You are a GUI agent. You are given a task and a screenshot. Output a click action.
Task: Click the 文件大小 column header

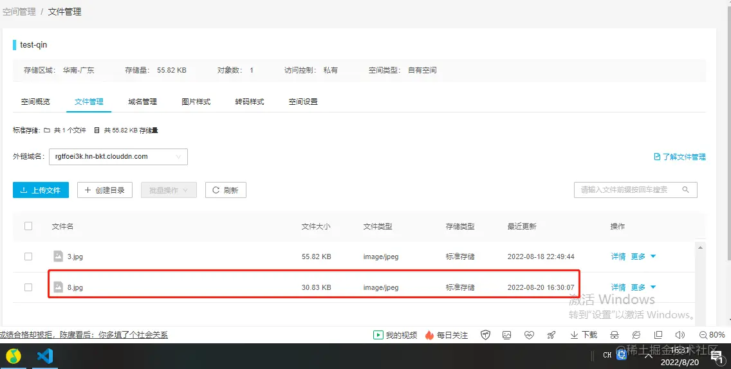point(315,226)
